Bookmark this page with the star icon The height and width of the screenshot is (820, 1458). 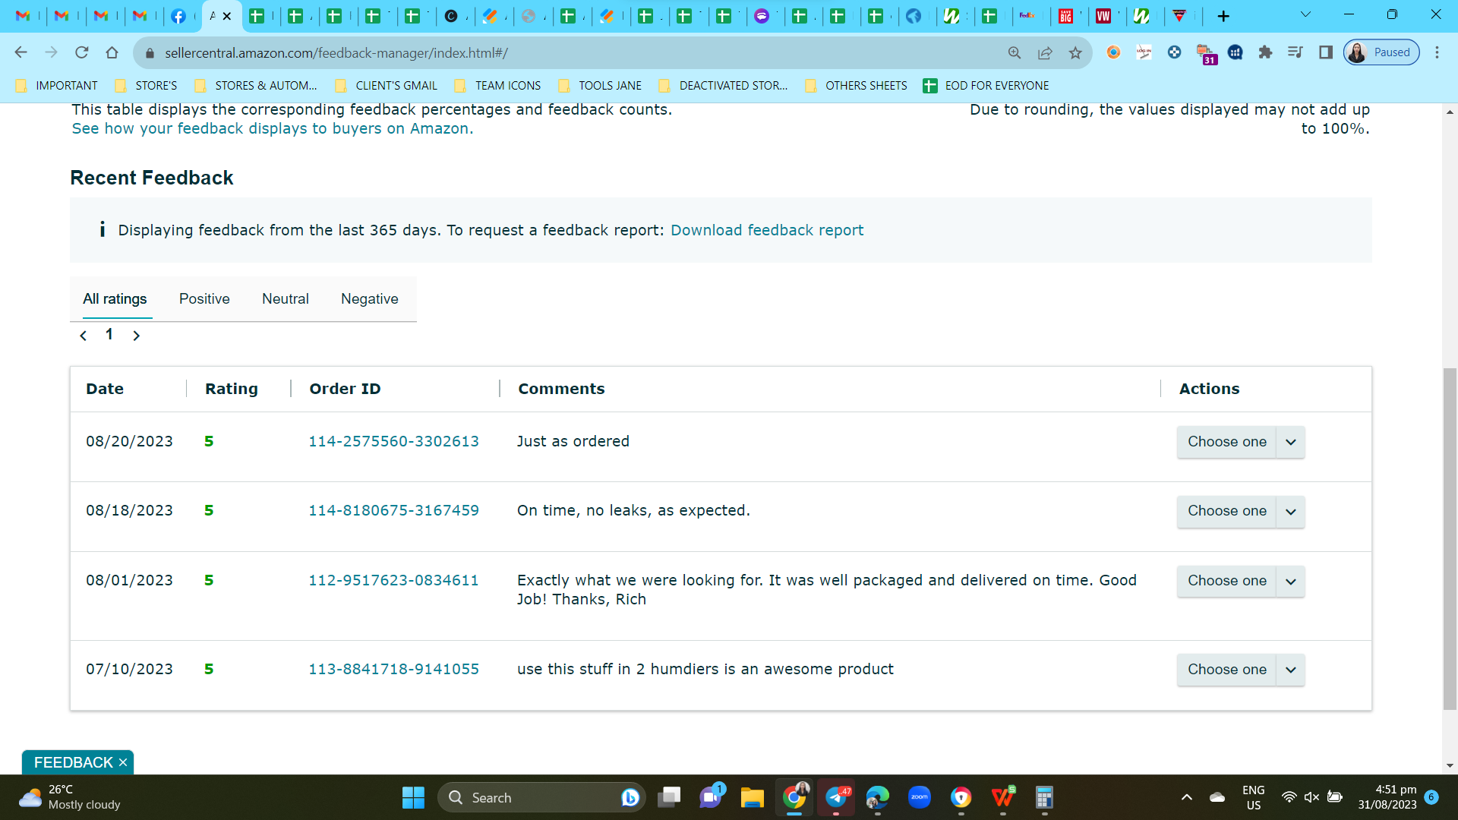point(1075,52)
